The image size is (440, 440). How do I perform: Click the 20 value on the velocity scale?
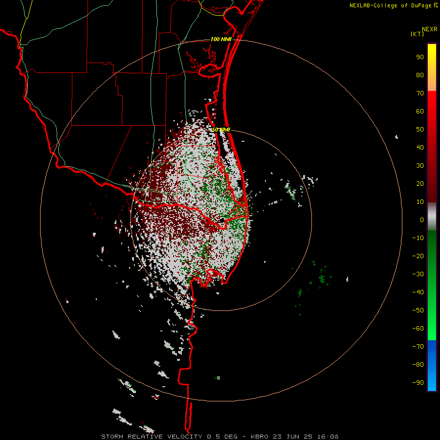(x=420, y=184)
